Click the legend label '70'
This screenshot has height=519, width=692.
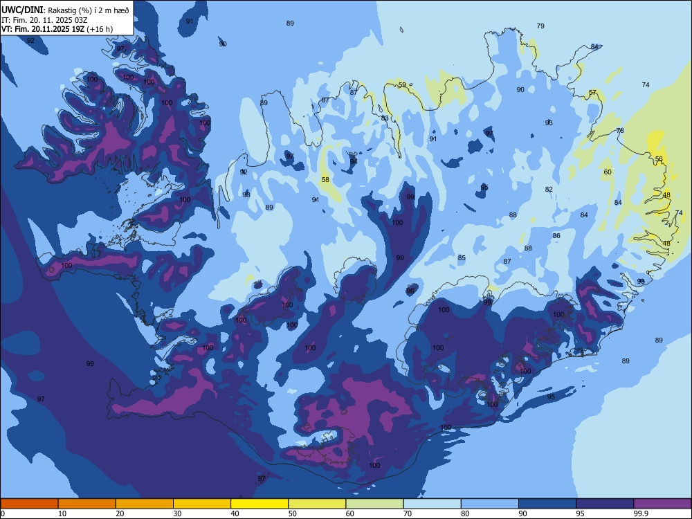(x=408, y=513)
